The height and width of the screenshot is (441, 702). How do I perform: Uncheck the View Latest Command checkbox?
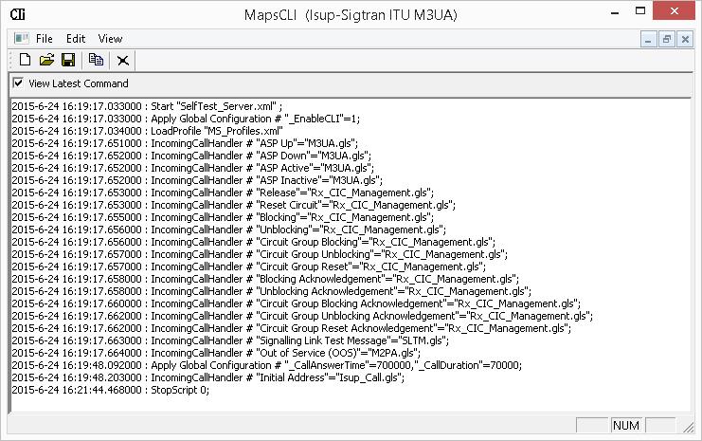[x=18, y=83]
